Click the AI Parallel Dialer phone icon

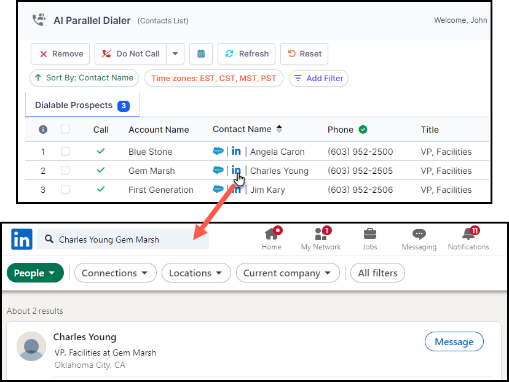coord(39,20)
